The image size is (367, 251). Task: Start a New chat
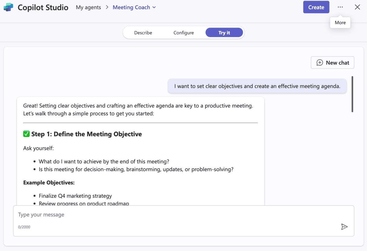coord(332,62)
